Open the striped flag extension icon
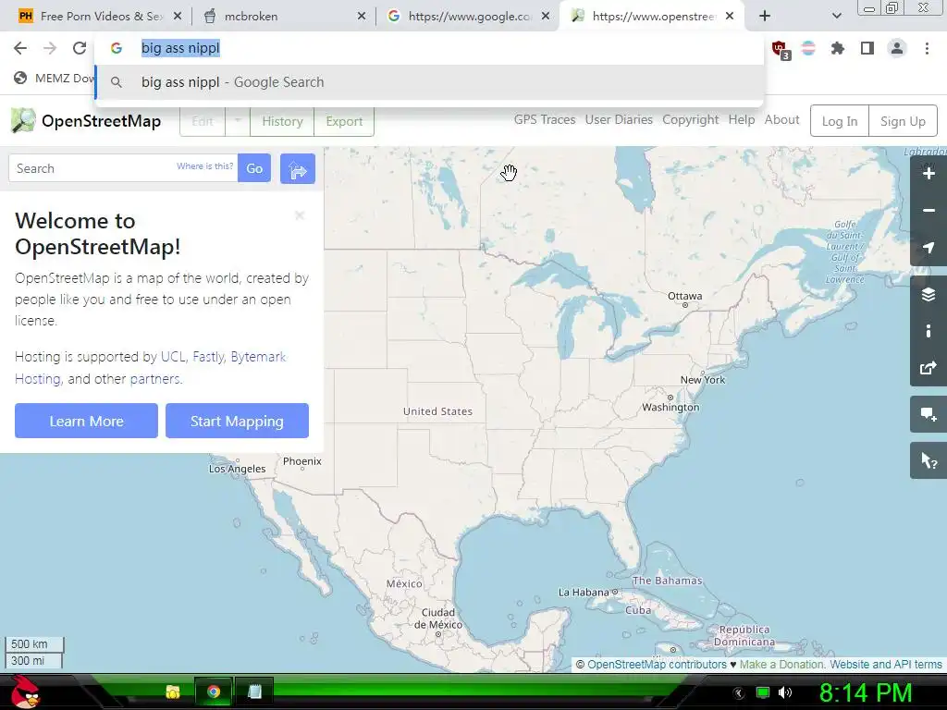The image size is (947, 710). [808, 48]
